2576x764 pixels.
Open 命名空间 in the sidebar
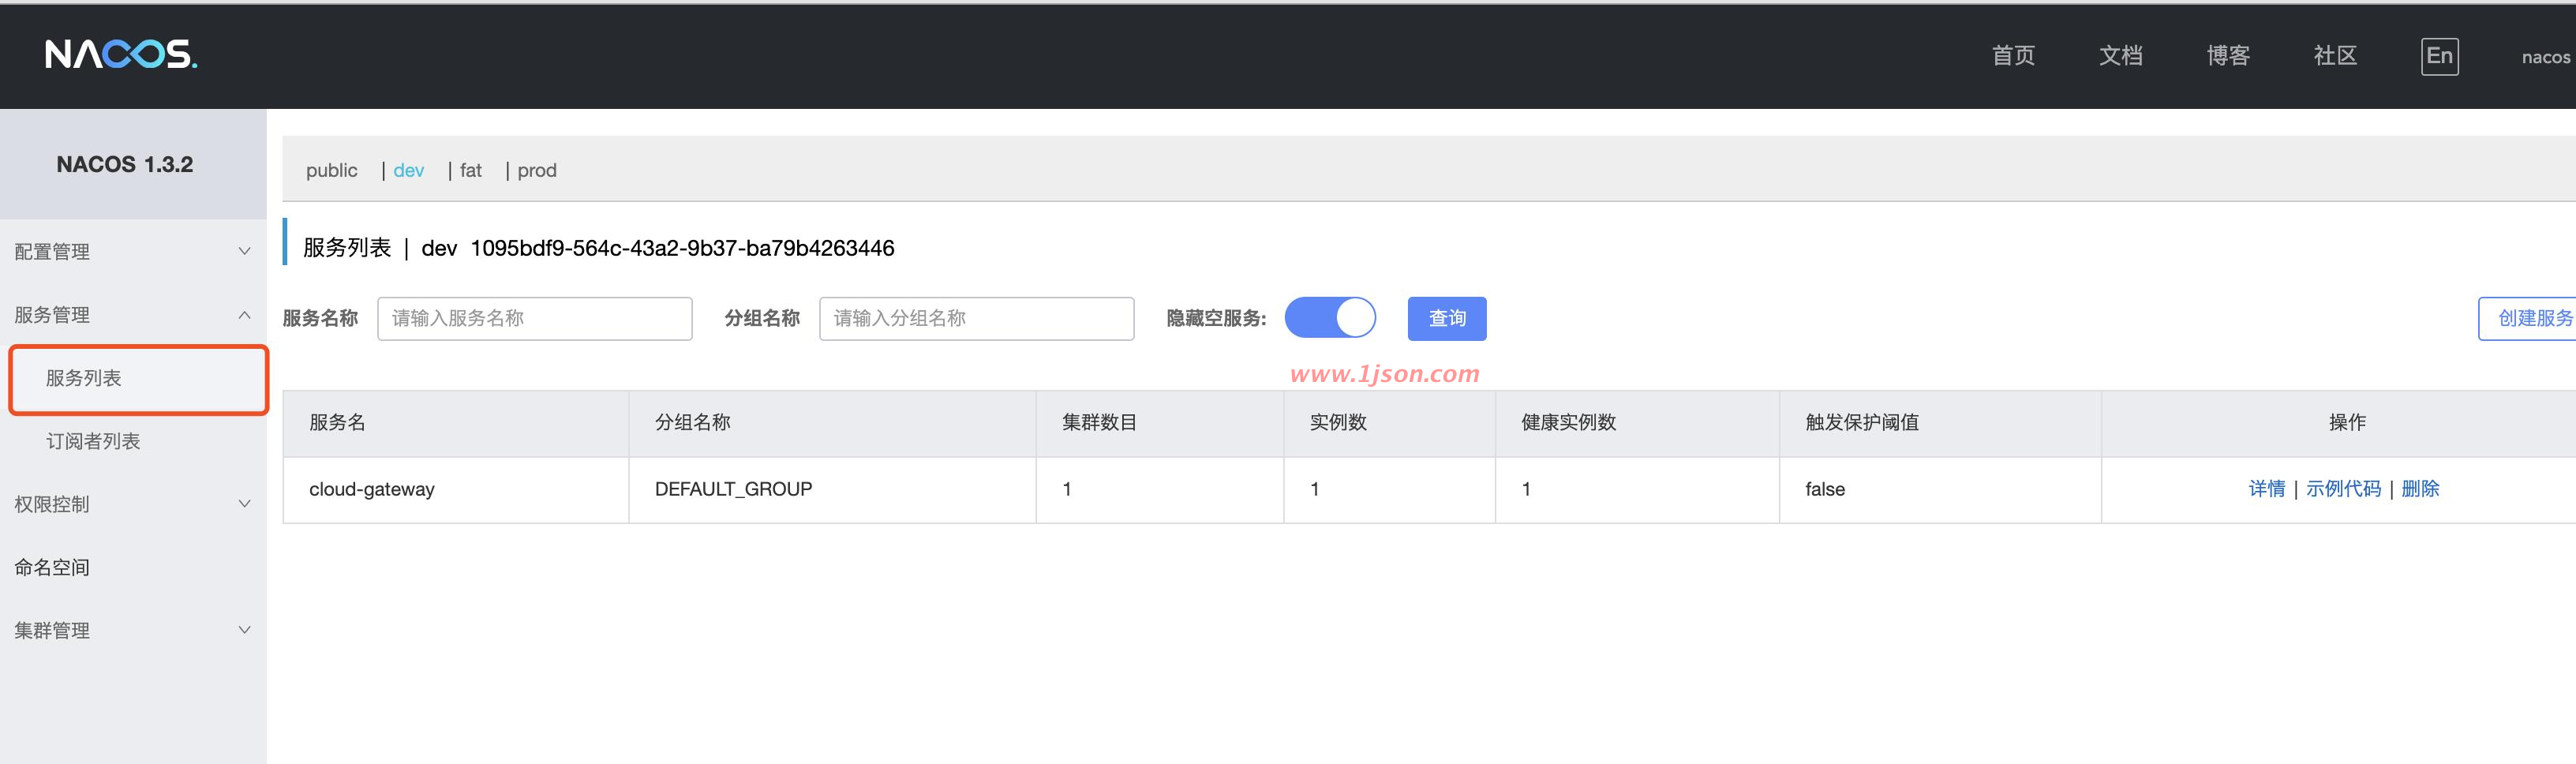pyautogui.click(x=52, y=567)
